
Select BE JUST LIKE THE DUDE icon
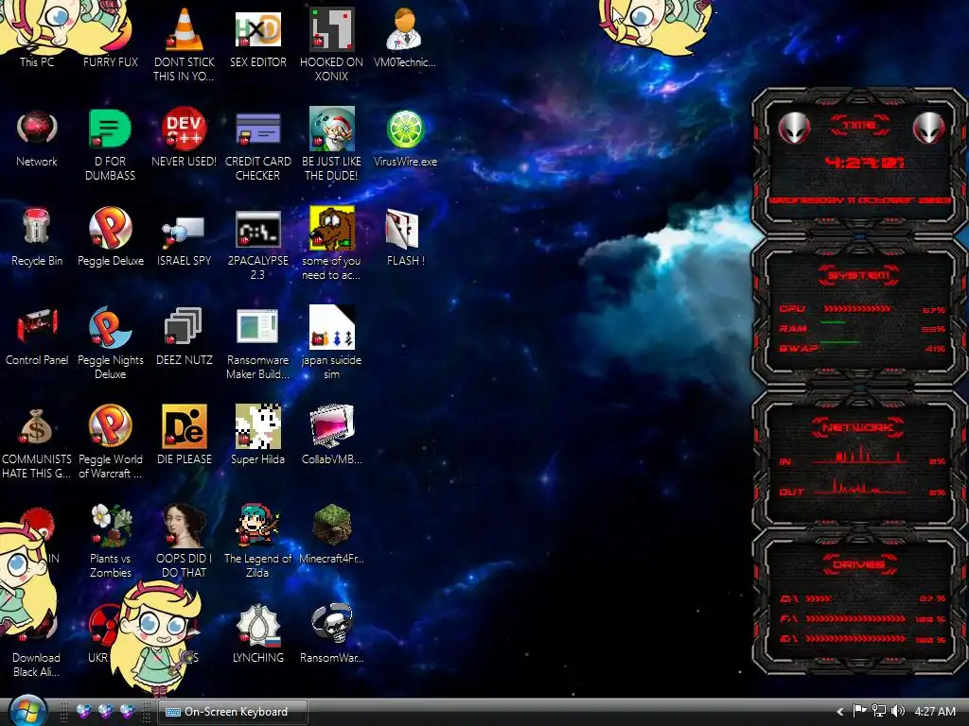click(331, 129)
